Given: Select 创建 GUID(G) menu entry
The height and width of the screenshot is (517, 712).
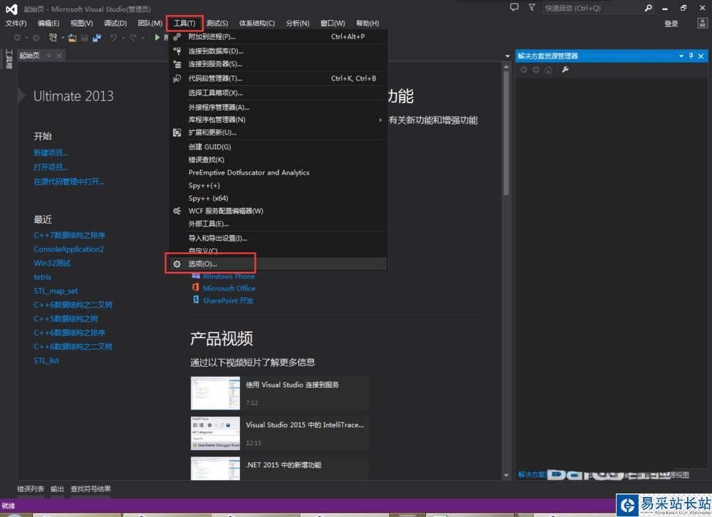Looking at the screenshot, I should (278, 147).
